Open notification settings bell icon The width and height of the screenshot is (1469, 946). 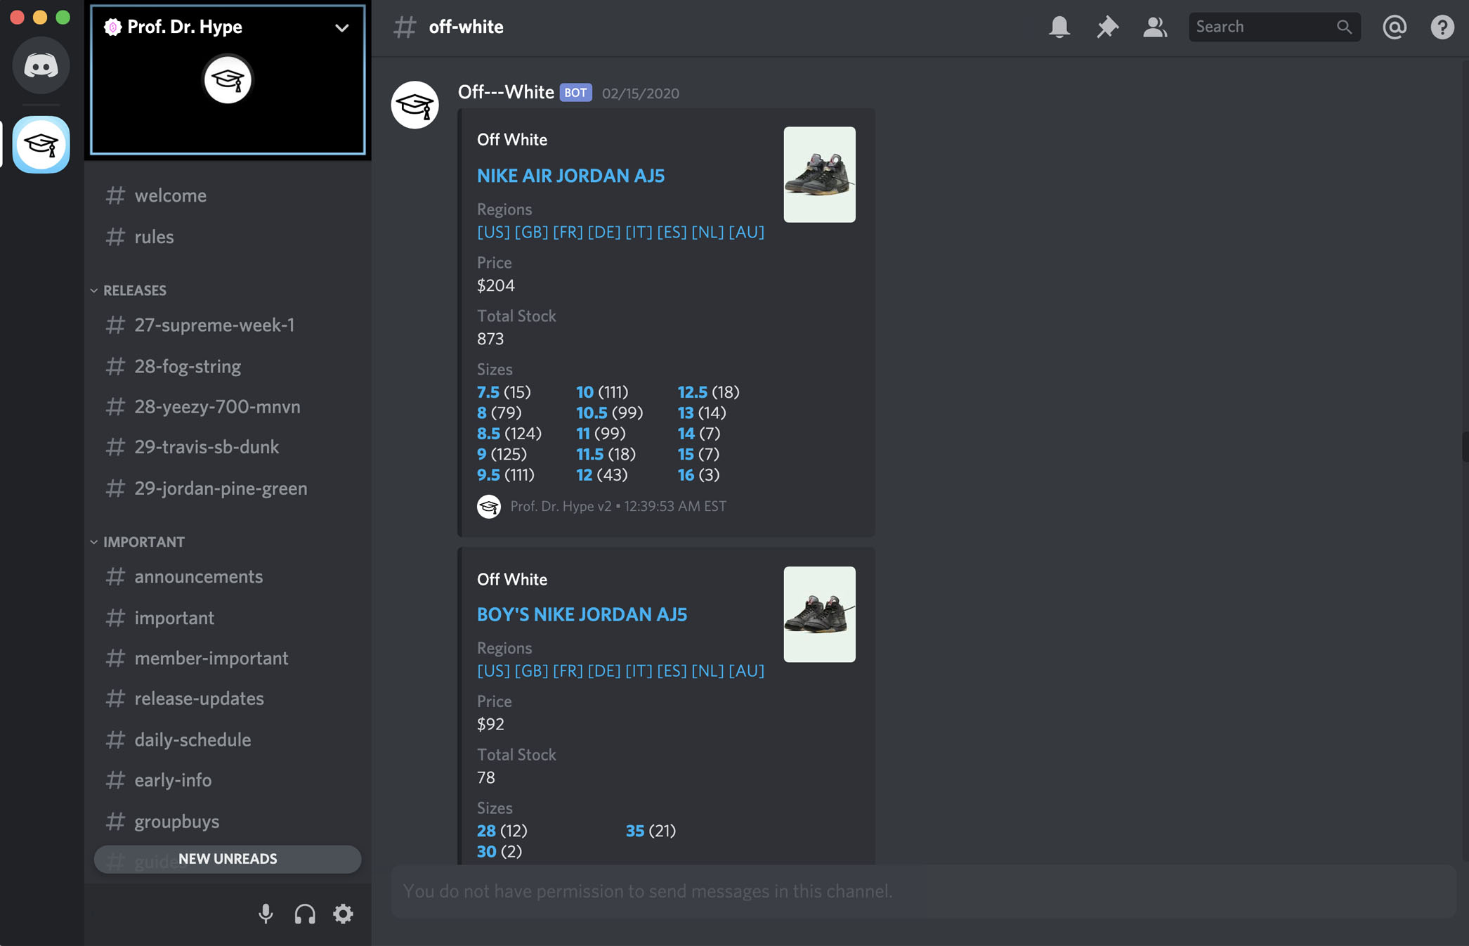(x=1059, y=27)
